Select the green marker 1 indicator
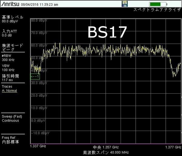Image resolution: width=182 pixels, height=156 pixels. pyautogui.click(x=35, y=76)
